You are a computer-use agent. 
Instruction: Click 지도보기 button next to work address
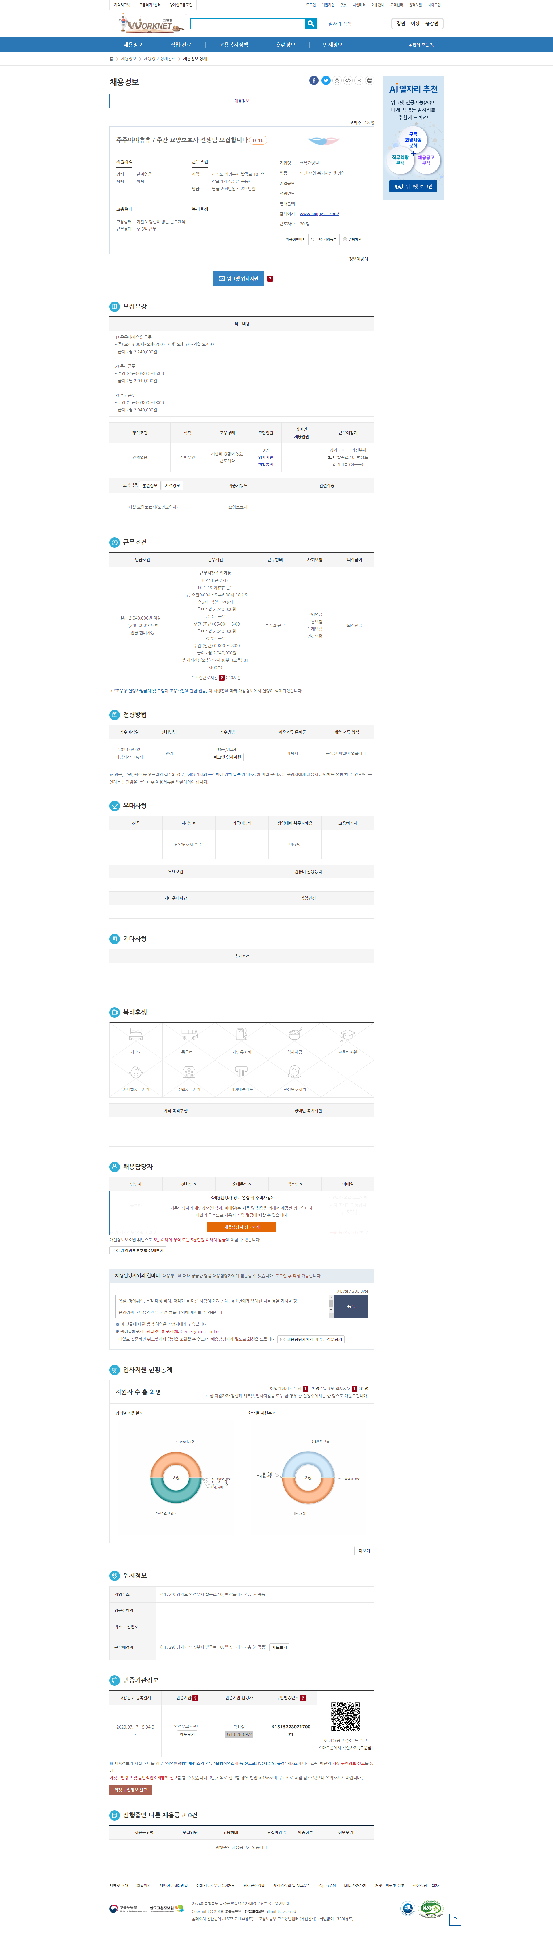(x=279, y=1647)
